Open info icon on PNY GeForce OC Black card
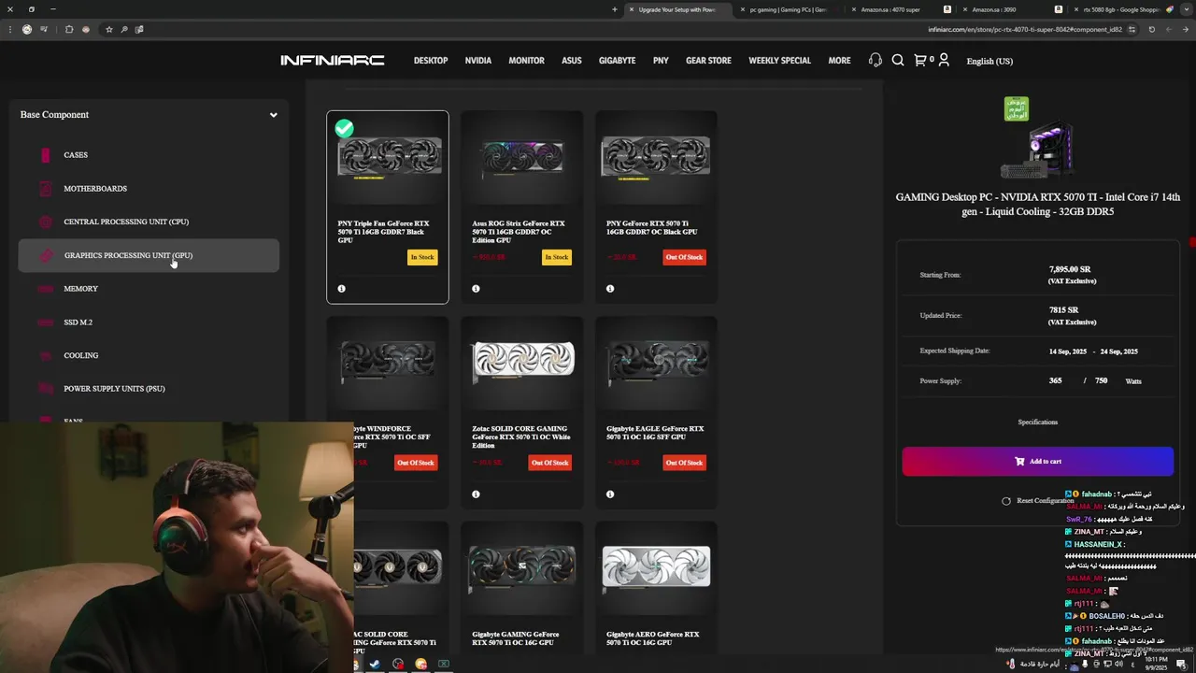Image resolution: width=1196 pixels, height=673 pixels. 610,289
